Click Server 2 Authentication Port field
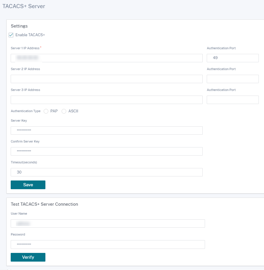Viewport: 264px width, 270px height. click(x=233, y=79)
